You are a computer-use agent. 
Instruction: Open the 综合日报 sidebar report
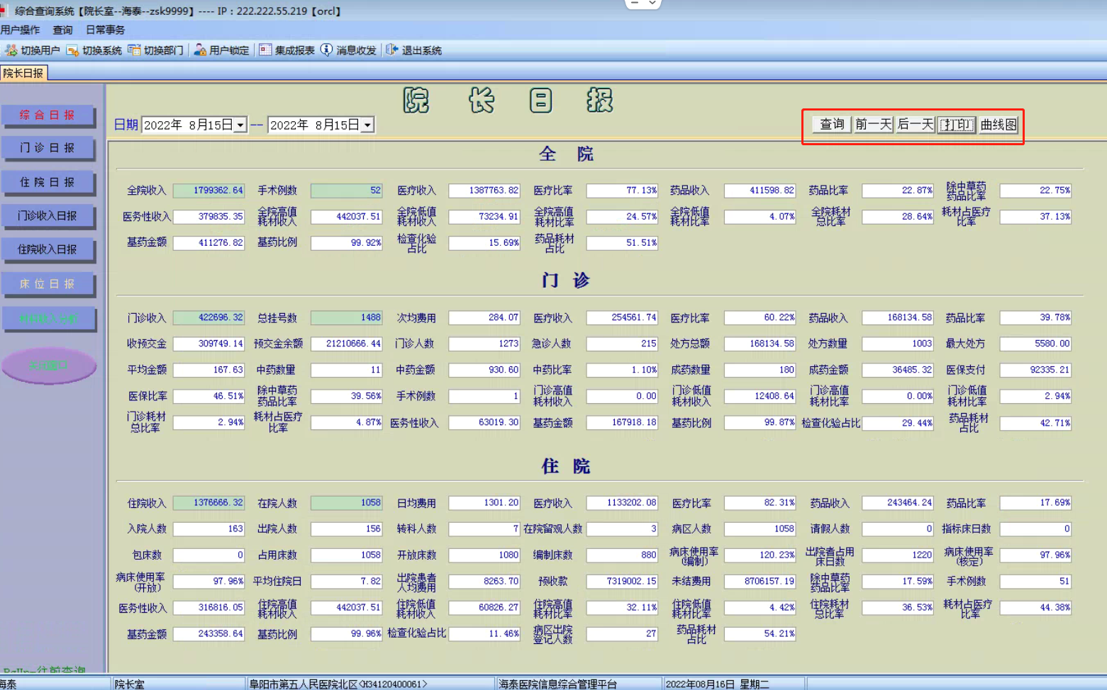pos(48,115)
